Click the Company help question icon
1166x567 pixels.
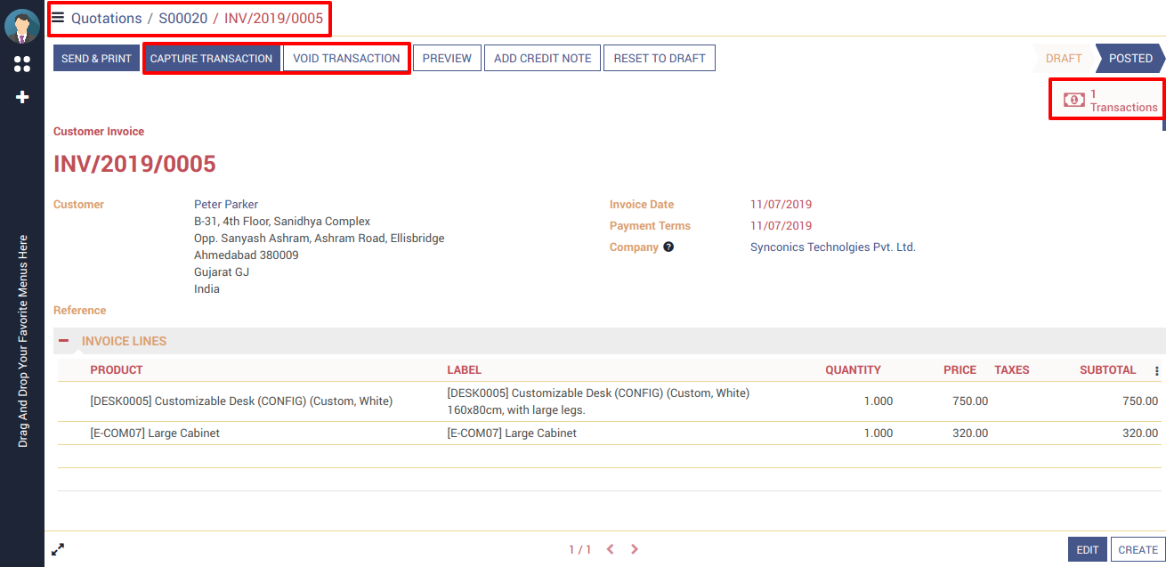pos(668,247)
